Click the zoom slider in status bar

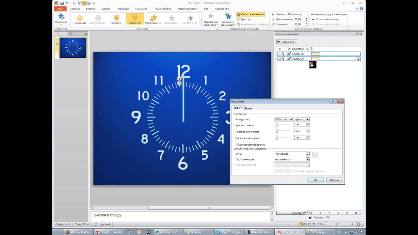tap(337, 224)
